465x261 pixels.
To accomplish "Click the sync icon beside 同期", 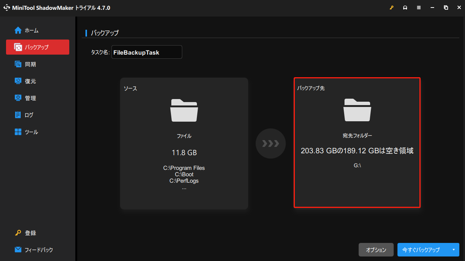I will pyautogui.click(x=18, y=64).
